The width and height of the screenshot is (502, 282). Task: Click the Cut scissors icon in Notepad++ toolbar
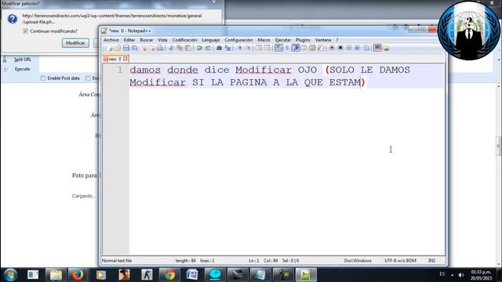[x=171, y=48]
